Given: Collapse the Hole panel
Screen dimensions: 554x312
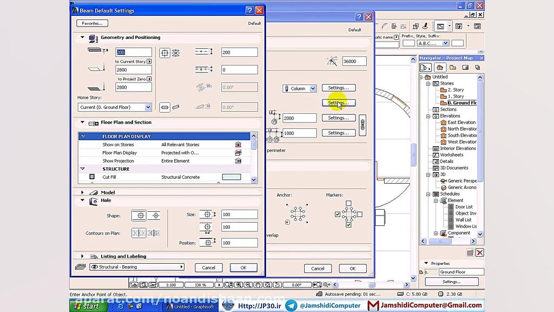Looking at the screenshot, I should click(x=82, y=200).
